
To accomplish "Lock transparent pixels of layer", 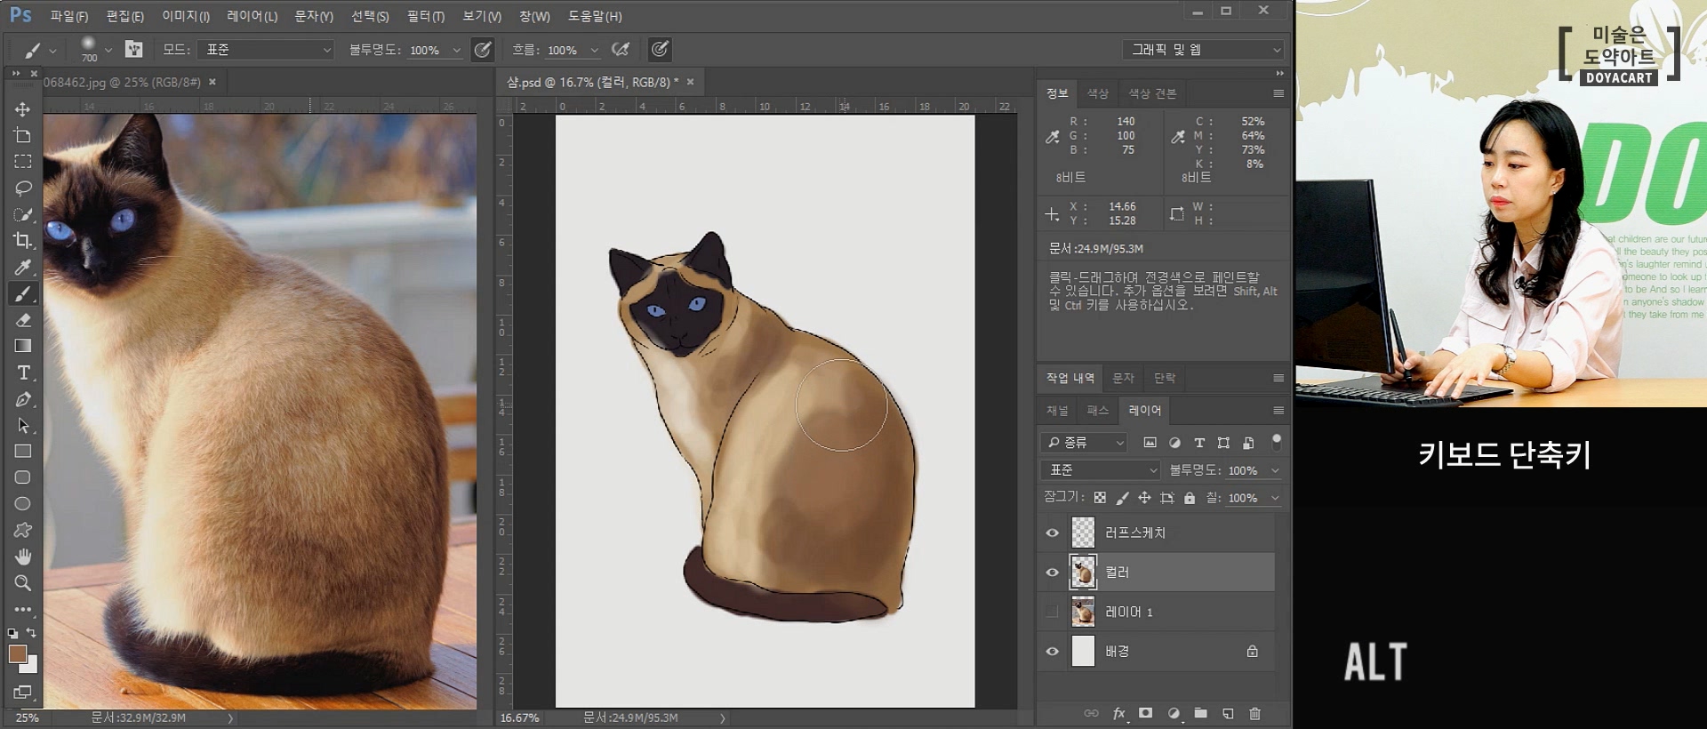I will coord(1100,498).
